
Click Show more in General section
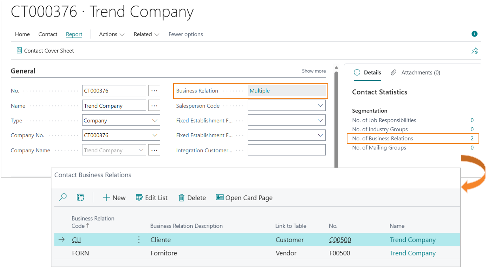pos(314,71)
